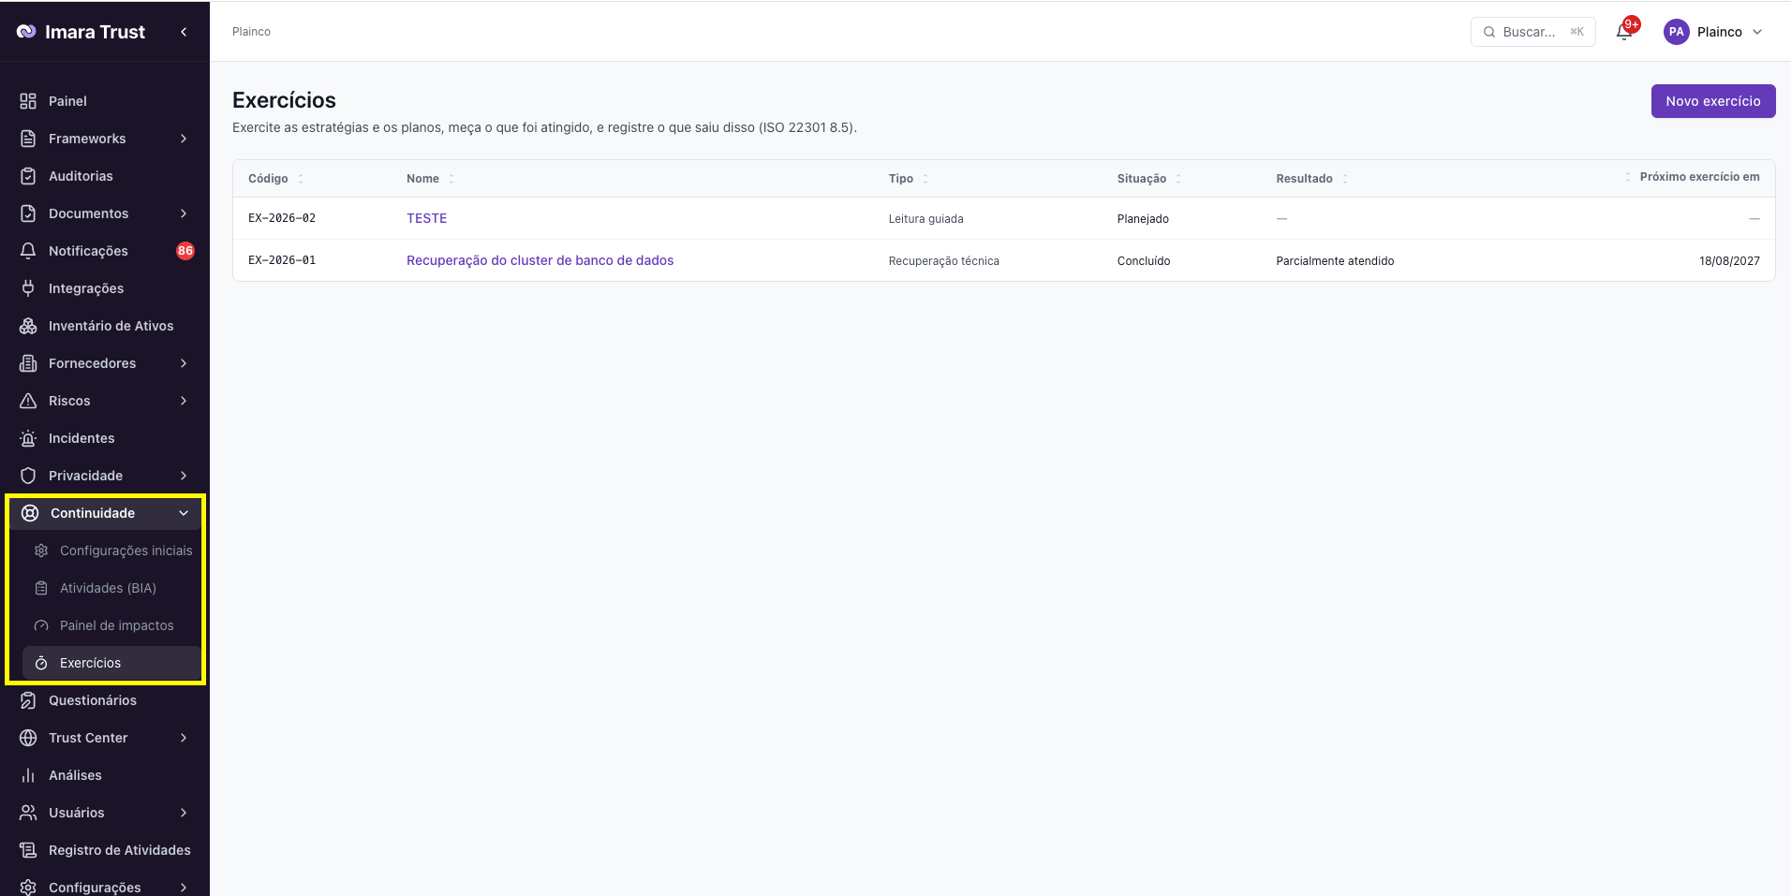Screen dimensions: 1791x896
Task: Sort the table by Nome column
Action: [x=430, y=179]
